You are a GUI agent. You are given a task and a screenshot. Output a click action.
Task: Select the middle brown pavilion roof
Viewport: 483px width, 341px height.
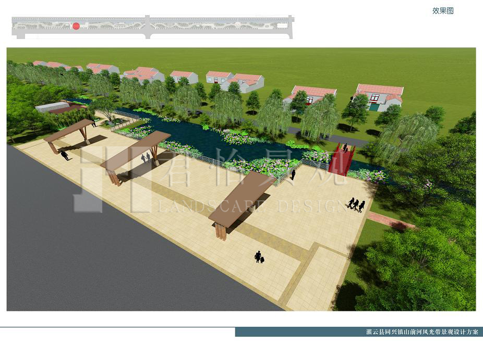[x=136, y=150]
